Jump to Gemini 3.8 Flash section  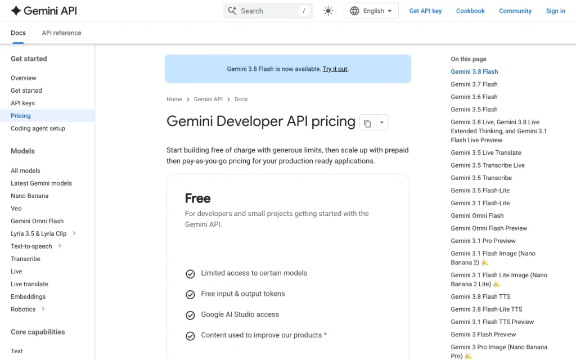pos(474,71)
